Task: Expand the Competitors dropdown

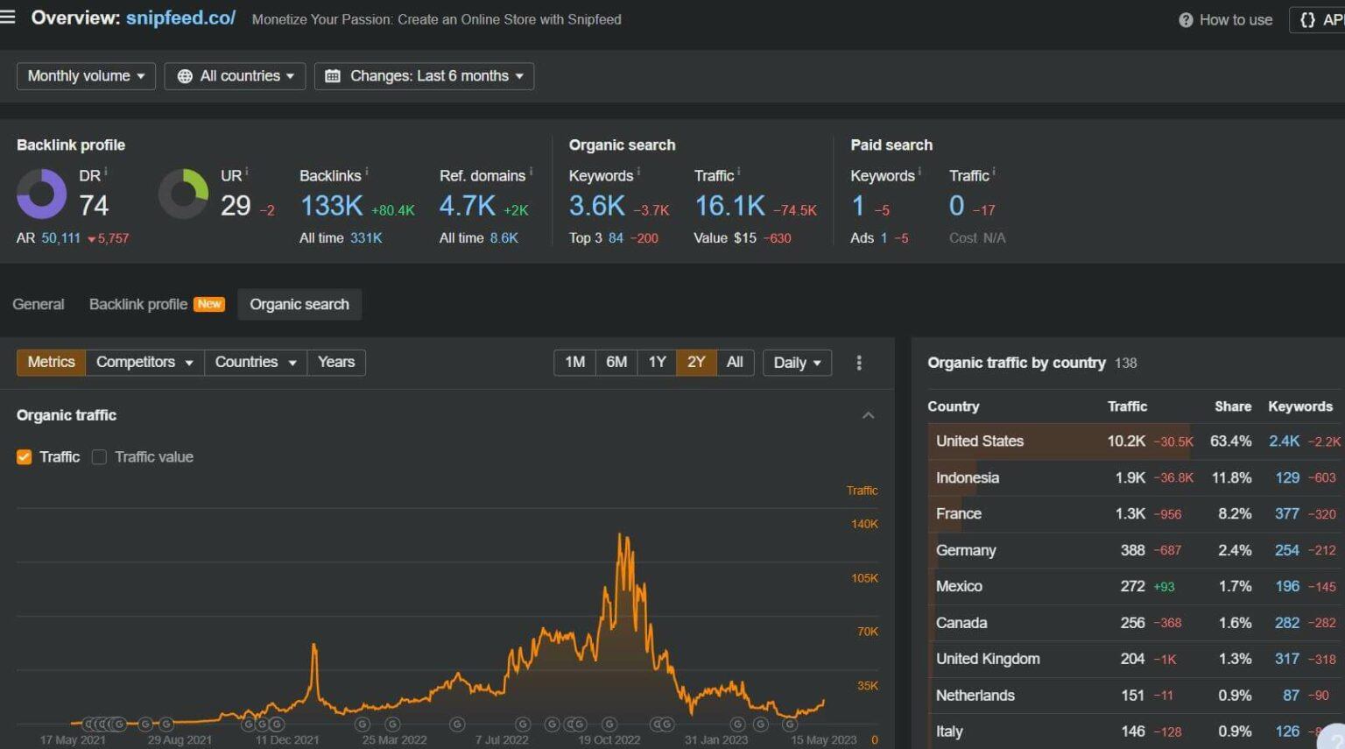Action: 144,362
